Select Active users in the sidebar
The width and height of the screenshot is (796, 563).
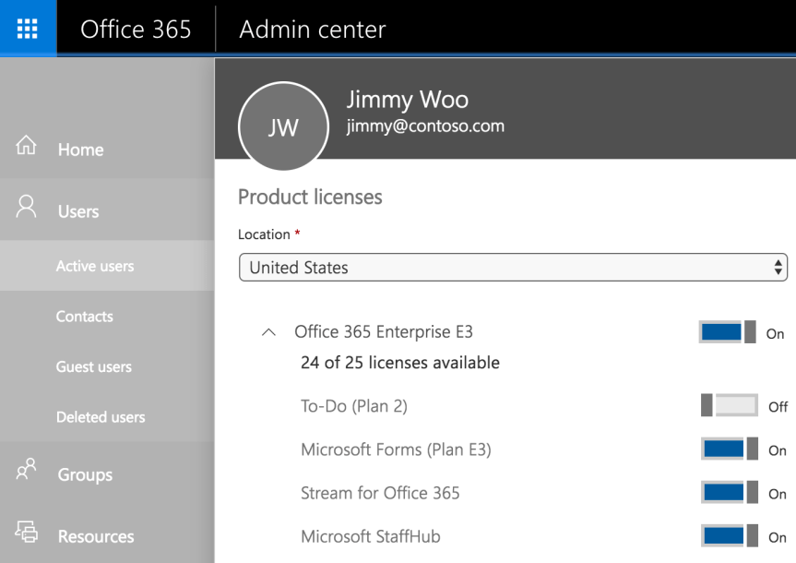[x=95, y=266]
